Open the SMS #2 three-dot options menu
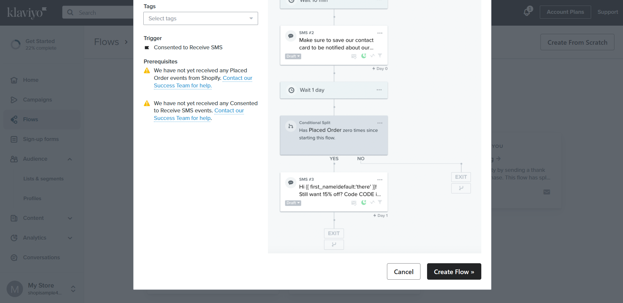The image size is (623, 303). pyautogui.click(x=380, y=33)
